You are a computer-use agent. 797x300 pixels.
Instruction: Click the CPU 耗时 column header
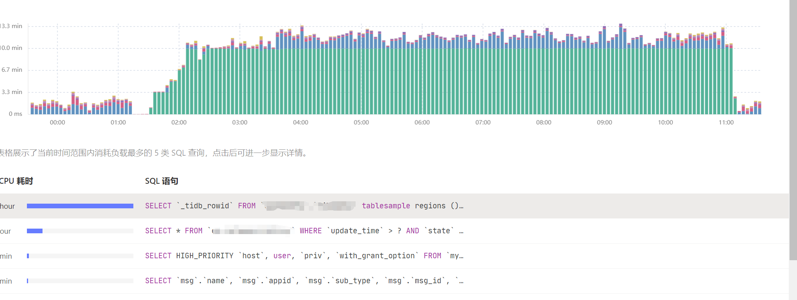click(x=16, y=181)
